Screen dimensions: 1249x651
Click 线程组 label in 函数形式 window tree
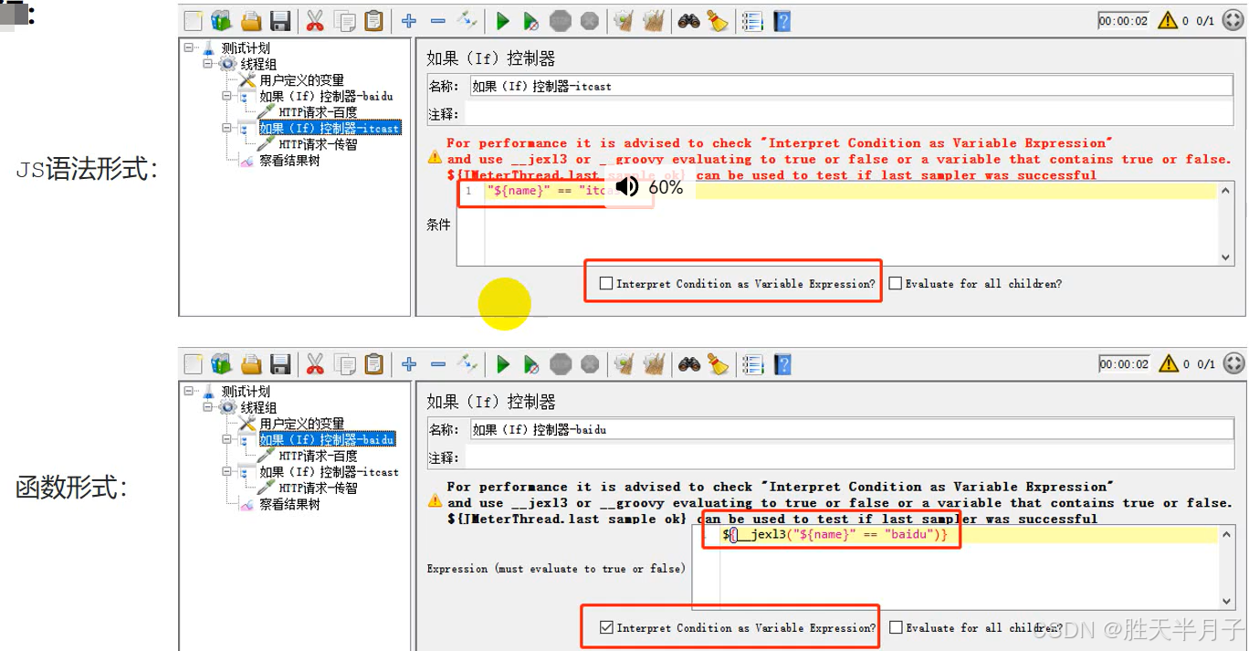[x=258, y=407]
